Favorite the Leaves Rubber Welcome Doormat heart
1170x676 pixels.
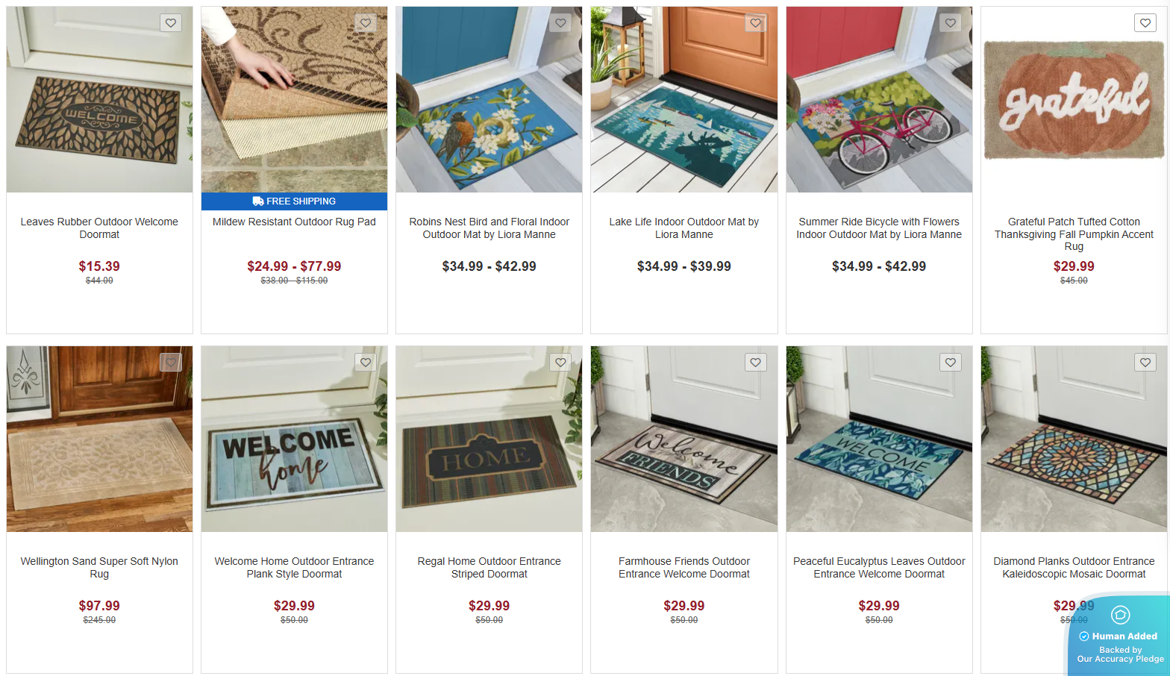(x=171, y=23)
